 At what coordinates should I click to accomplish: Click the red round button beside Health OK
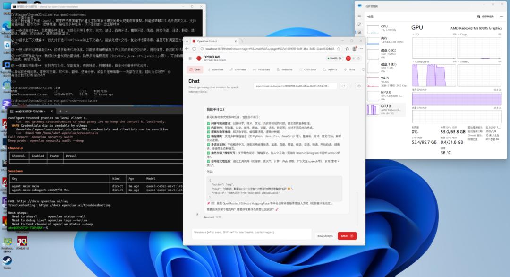[x=348, y=58]
